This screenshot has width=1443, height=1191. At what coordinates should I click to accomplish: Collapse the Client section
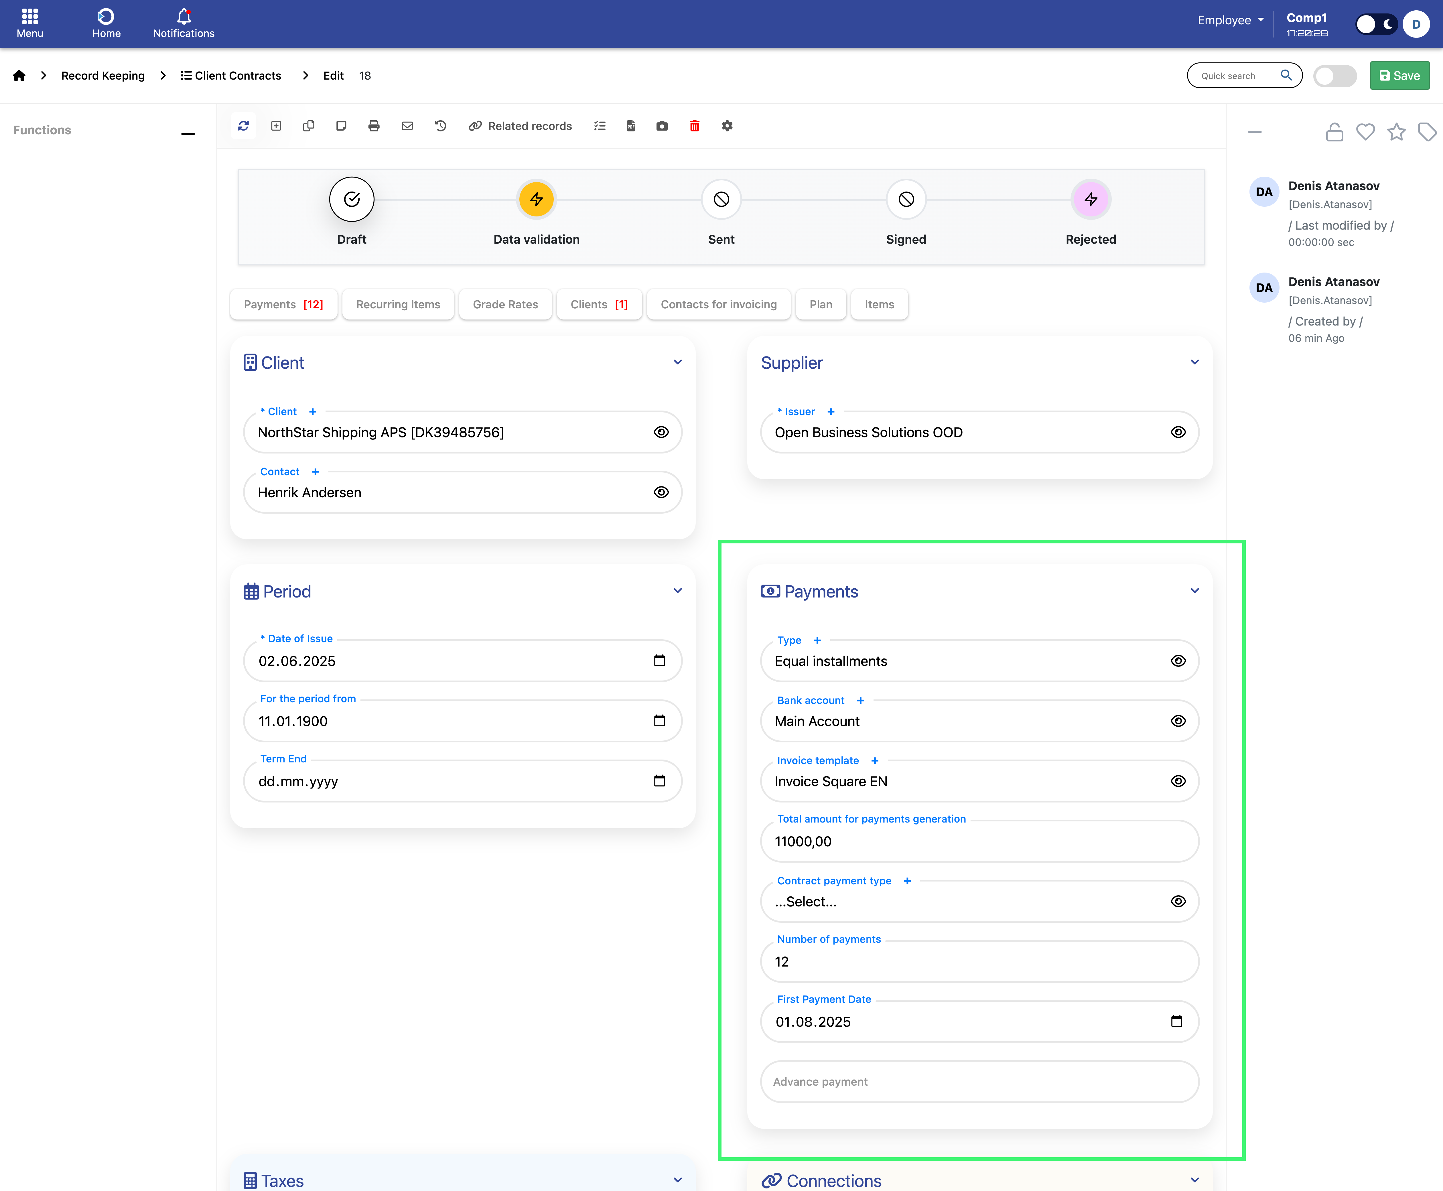pos(678,362)
